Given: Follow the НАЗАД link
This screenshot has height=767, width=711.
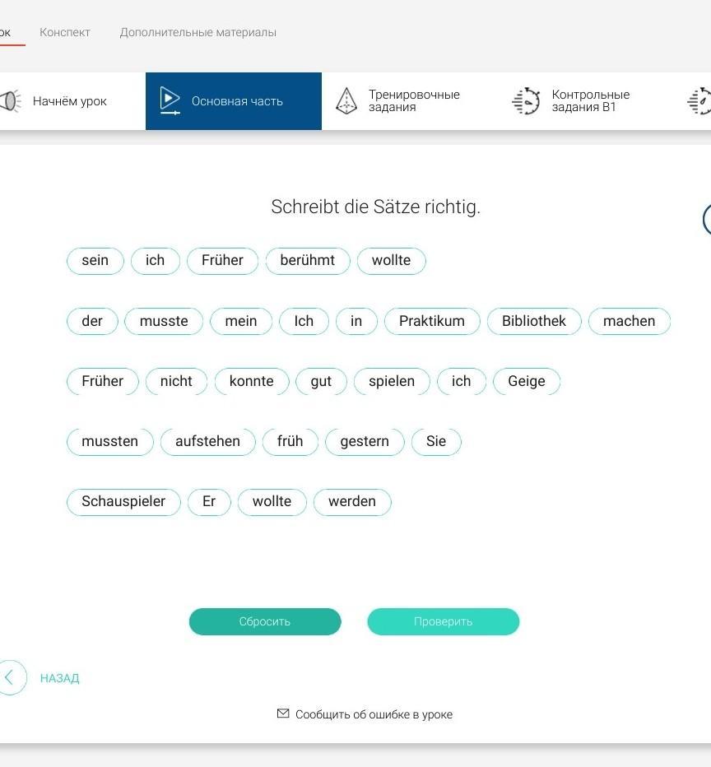Looking at the screenshot, I should click(59, 678).
